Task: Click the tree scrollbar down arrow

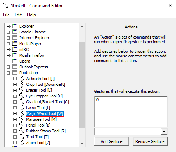Action: tap(82, 144)
